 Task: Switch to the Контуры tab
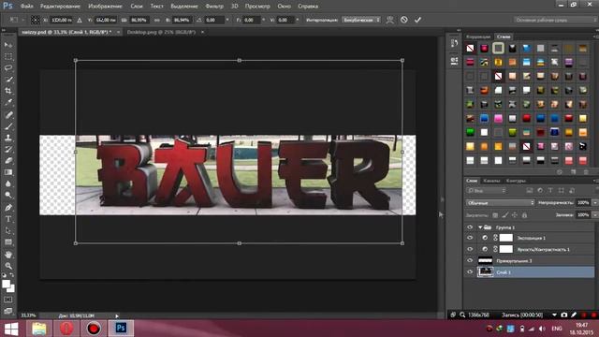pyautogui.click(x=516, y=181)
